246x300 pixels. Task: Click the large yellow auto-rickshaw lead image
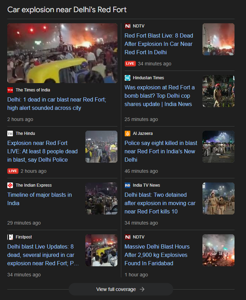point(62,53)
